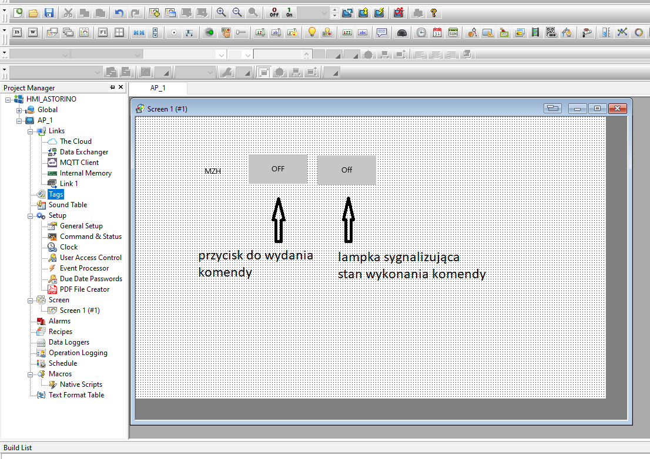Close the Project Manager panel
Screen dimensions: 650x459
tap(120, 87)
